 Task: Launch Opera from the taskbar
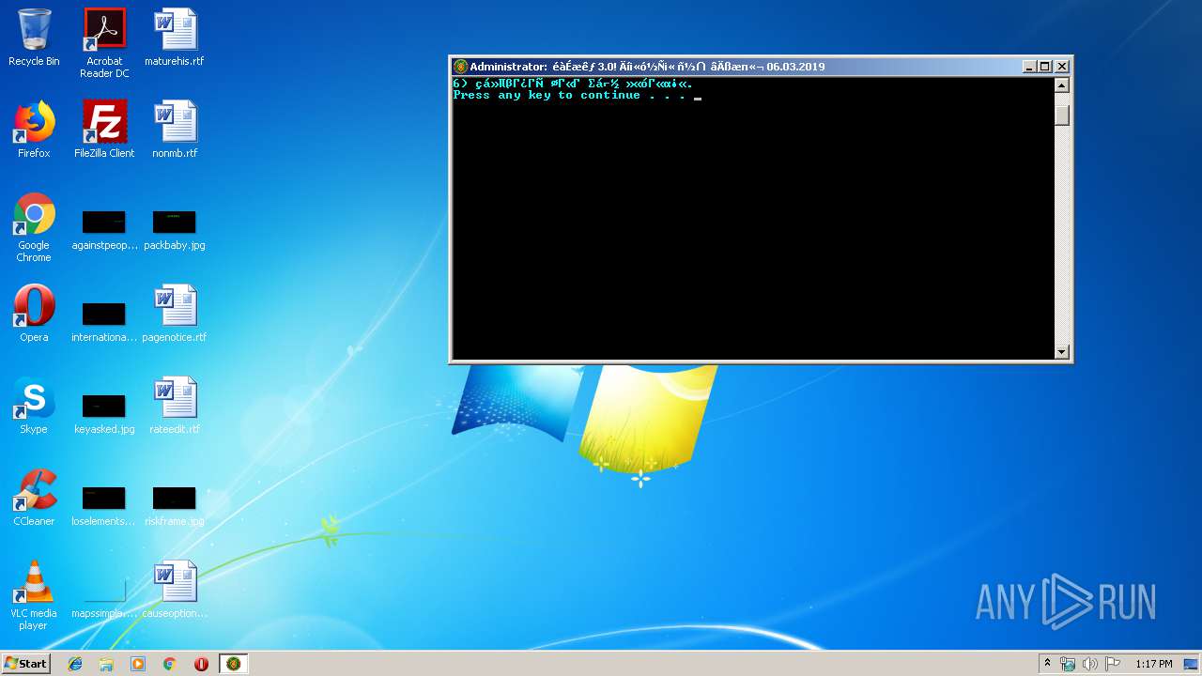point(201,664)
